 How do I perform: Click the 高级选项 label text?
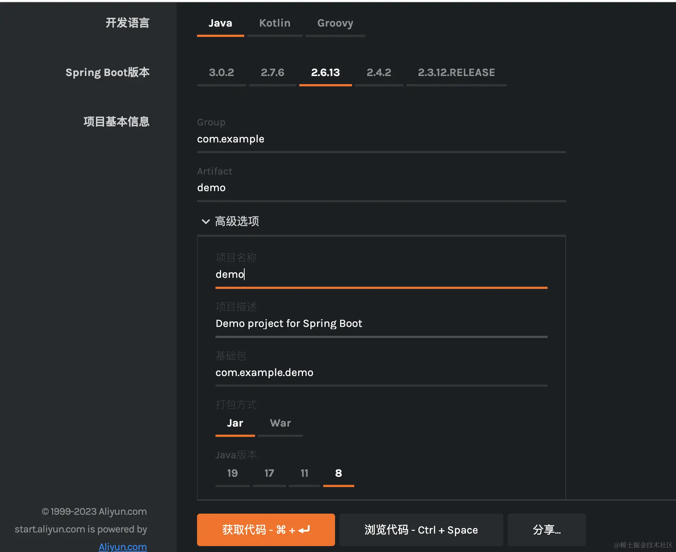pos(237,221)
